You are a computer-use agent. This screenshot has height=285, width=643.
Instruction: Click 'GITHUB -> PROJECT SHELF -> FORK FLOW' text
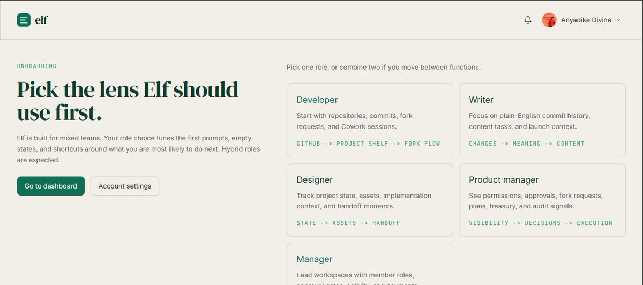click(369, 144)
